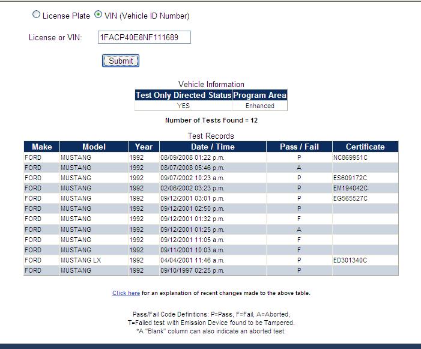Viewport: 421px width, 349px height.
Task: Click the Program Area header
Action: (x=259, y=95)
